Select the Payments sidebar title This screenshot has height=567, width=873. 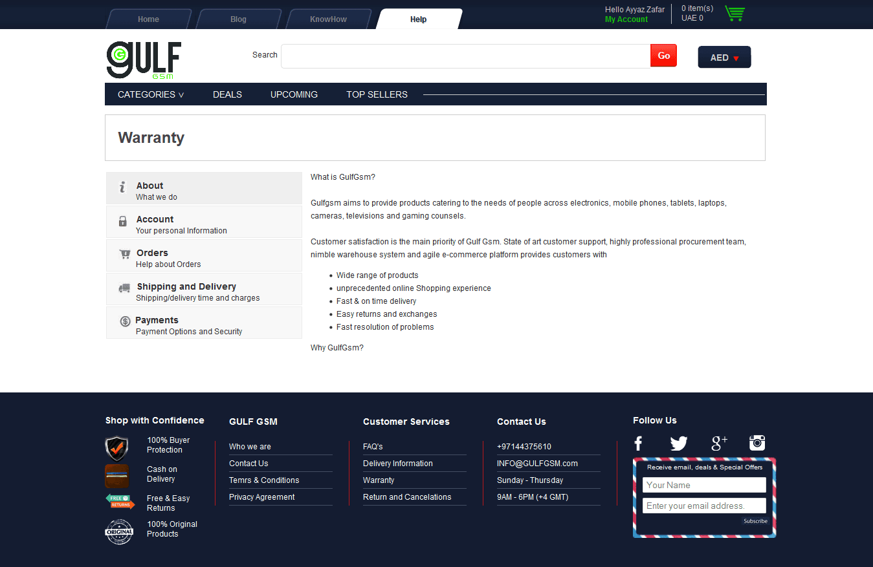coord(157,320)
